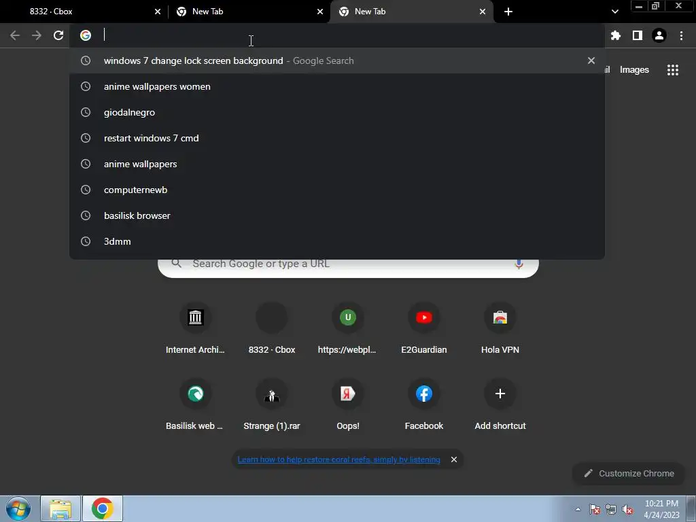Reload the page with the refresh icon

58,35
